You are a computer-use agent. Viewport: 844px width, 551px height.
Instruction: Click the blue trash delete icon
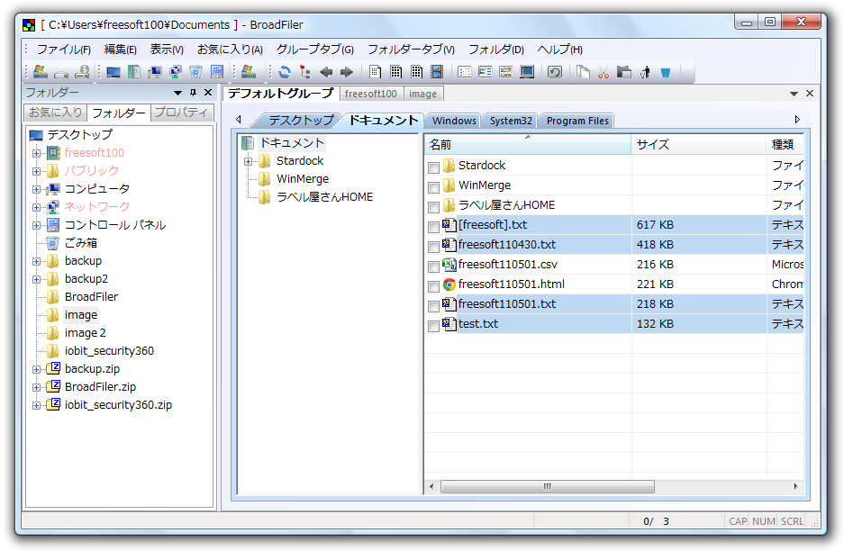666,72
